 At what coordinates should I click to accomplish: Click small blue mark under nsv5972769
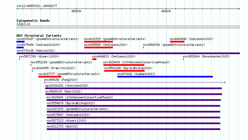click(x=20, y=59)
